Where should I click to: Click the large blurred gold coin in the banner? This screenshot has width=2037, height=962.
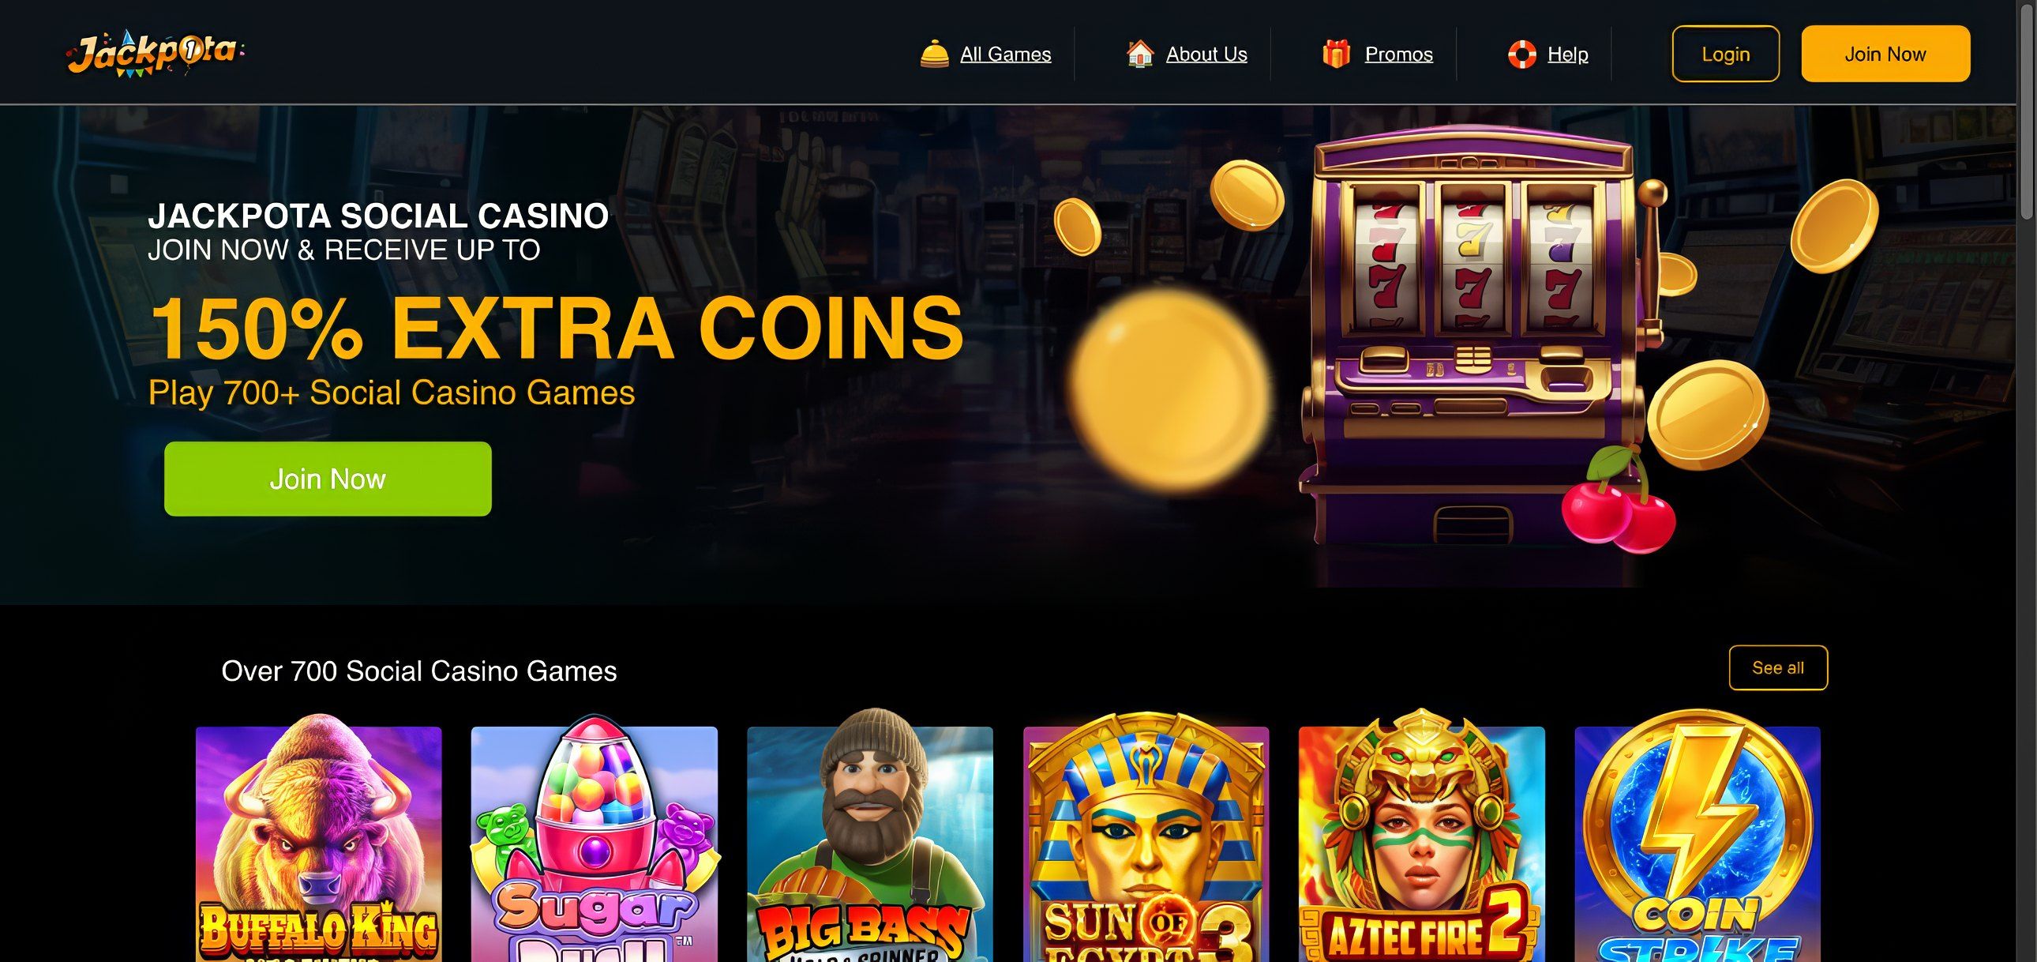(1169, 389)
